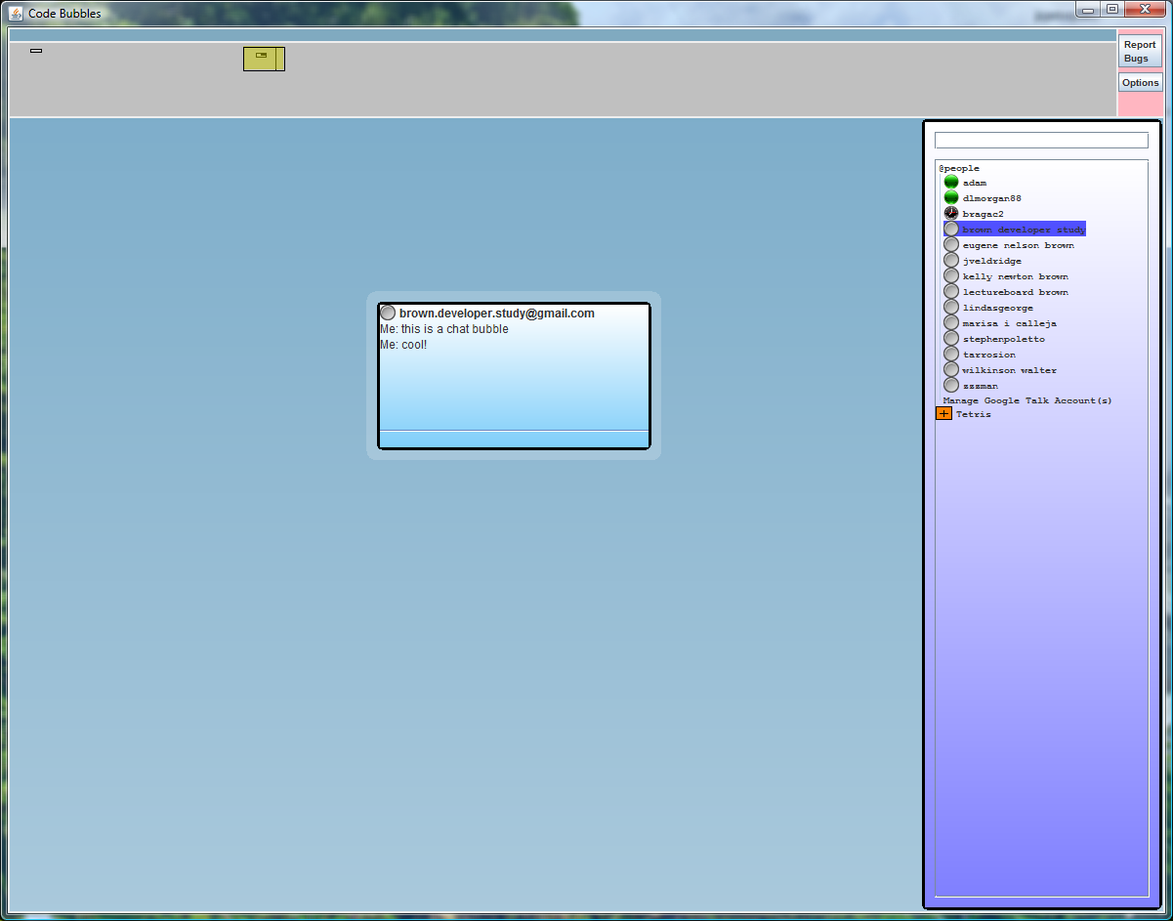
Task: Click the green status icon beside dlmorgan88
Action: pyautogui.click(x=951, y=198)
